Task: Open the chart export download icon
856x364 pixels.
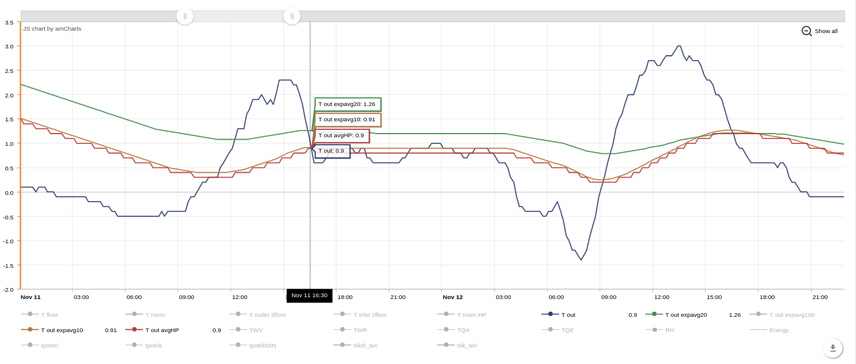Action: click(x=833, y=348)
